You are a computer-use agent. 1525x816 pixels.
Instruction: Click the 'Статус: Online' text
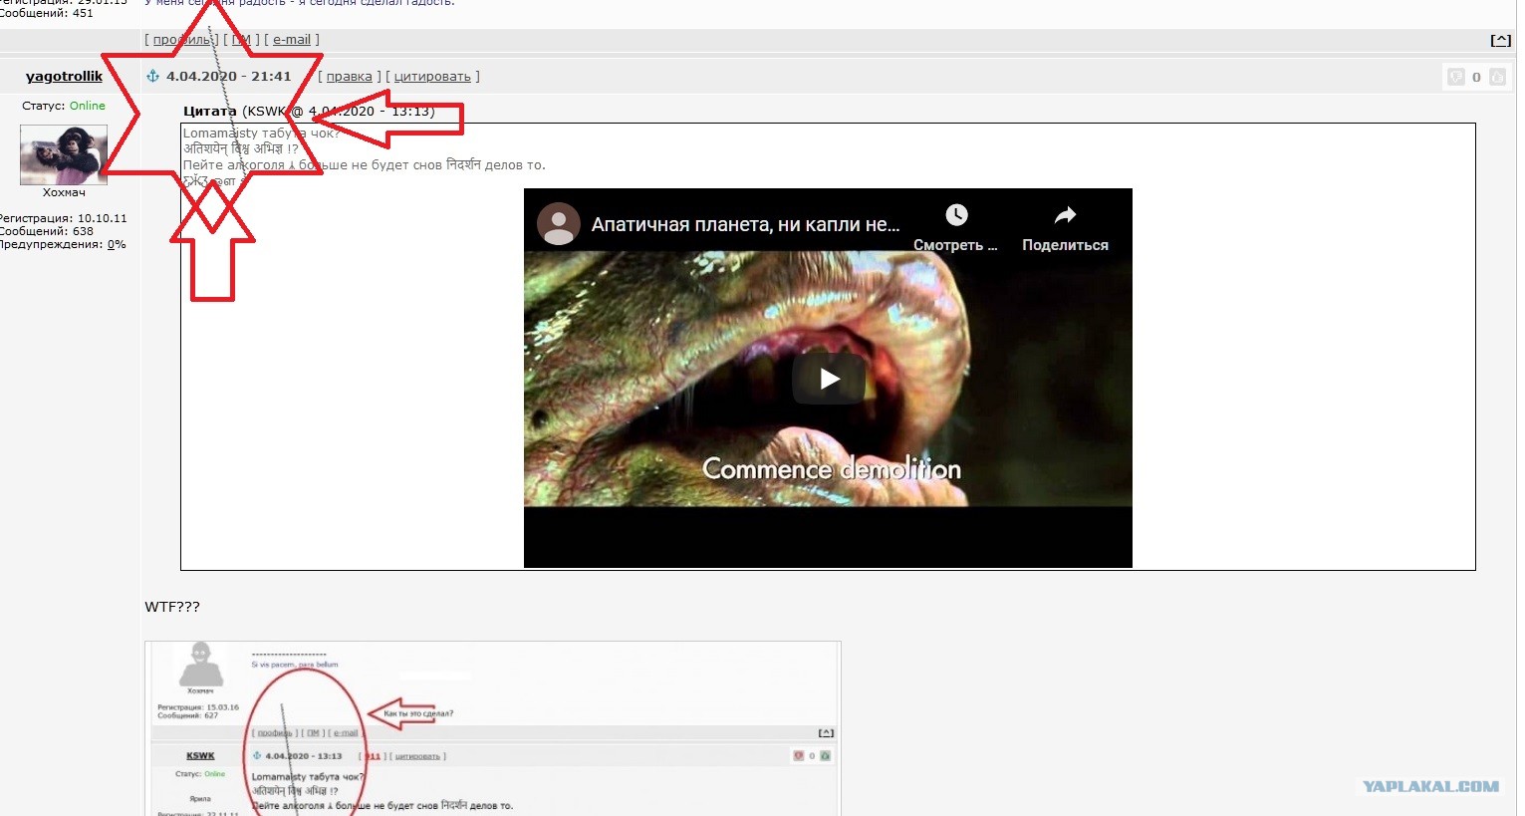point(64,106)
